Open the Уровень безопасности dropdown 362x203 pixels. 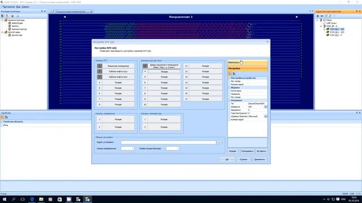point(265,117)
